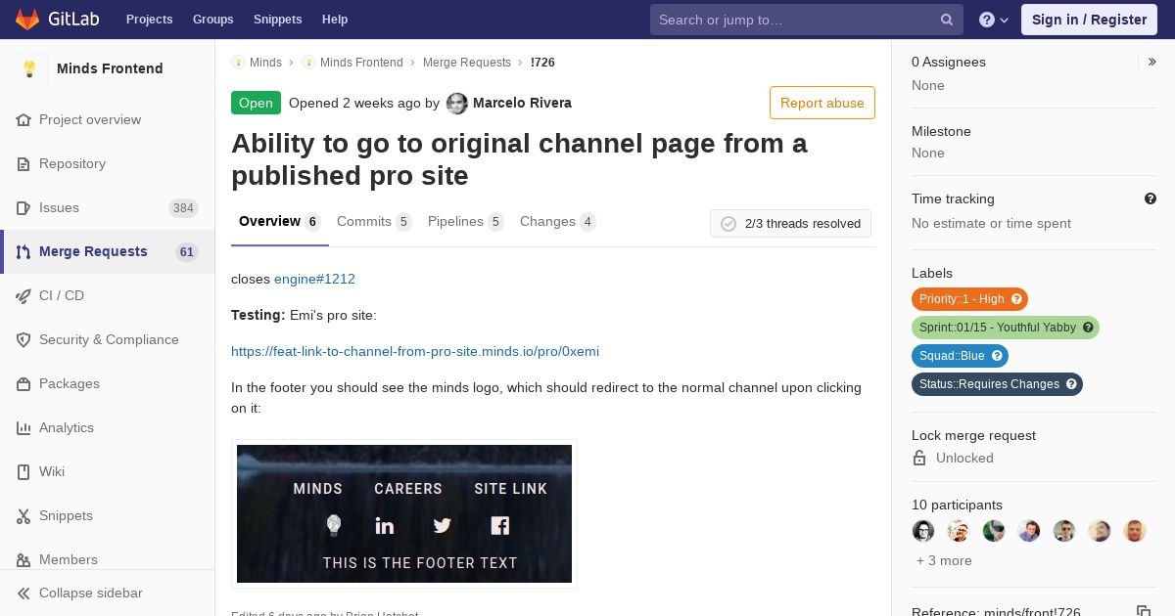Click the 2/3 threads resolved indicator
The width and height of the screenshot is (1175, 616).
(x=790, y=224)
